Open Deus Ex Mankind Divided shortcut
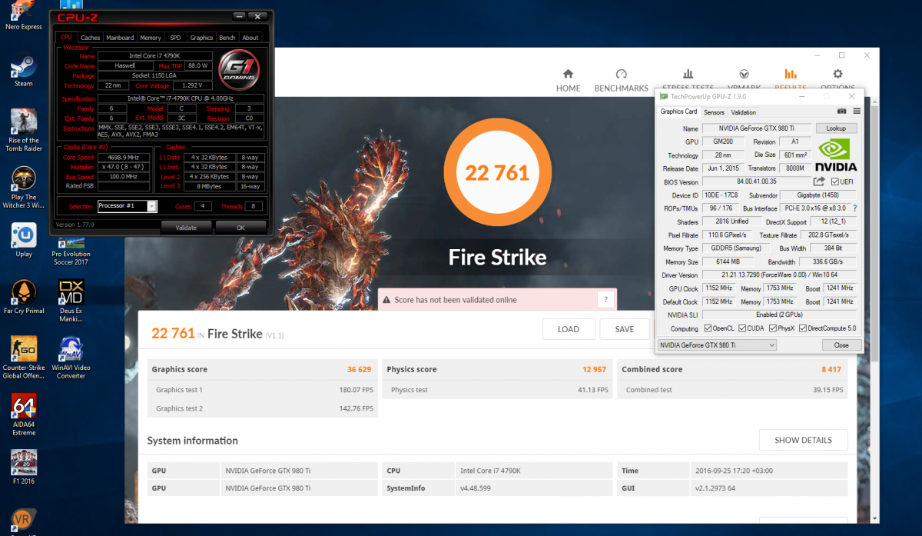 (x=71, y=301)
